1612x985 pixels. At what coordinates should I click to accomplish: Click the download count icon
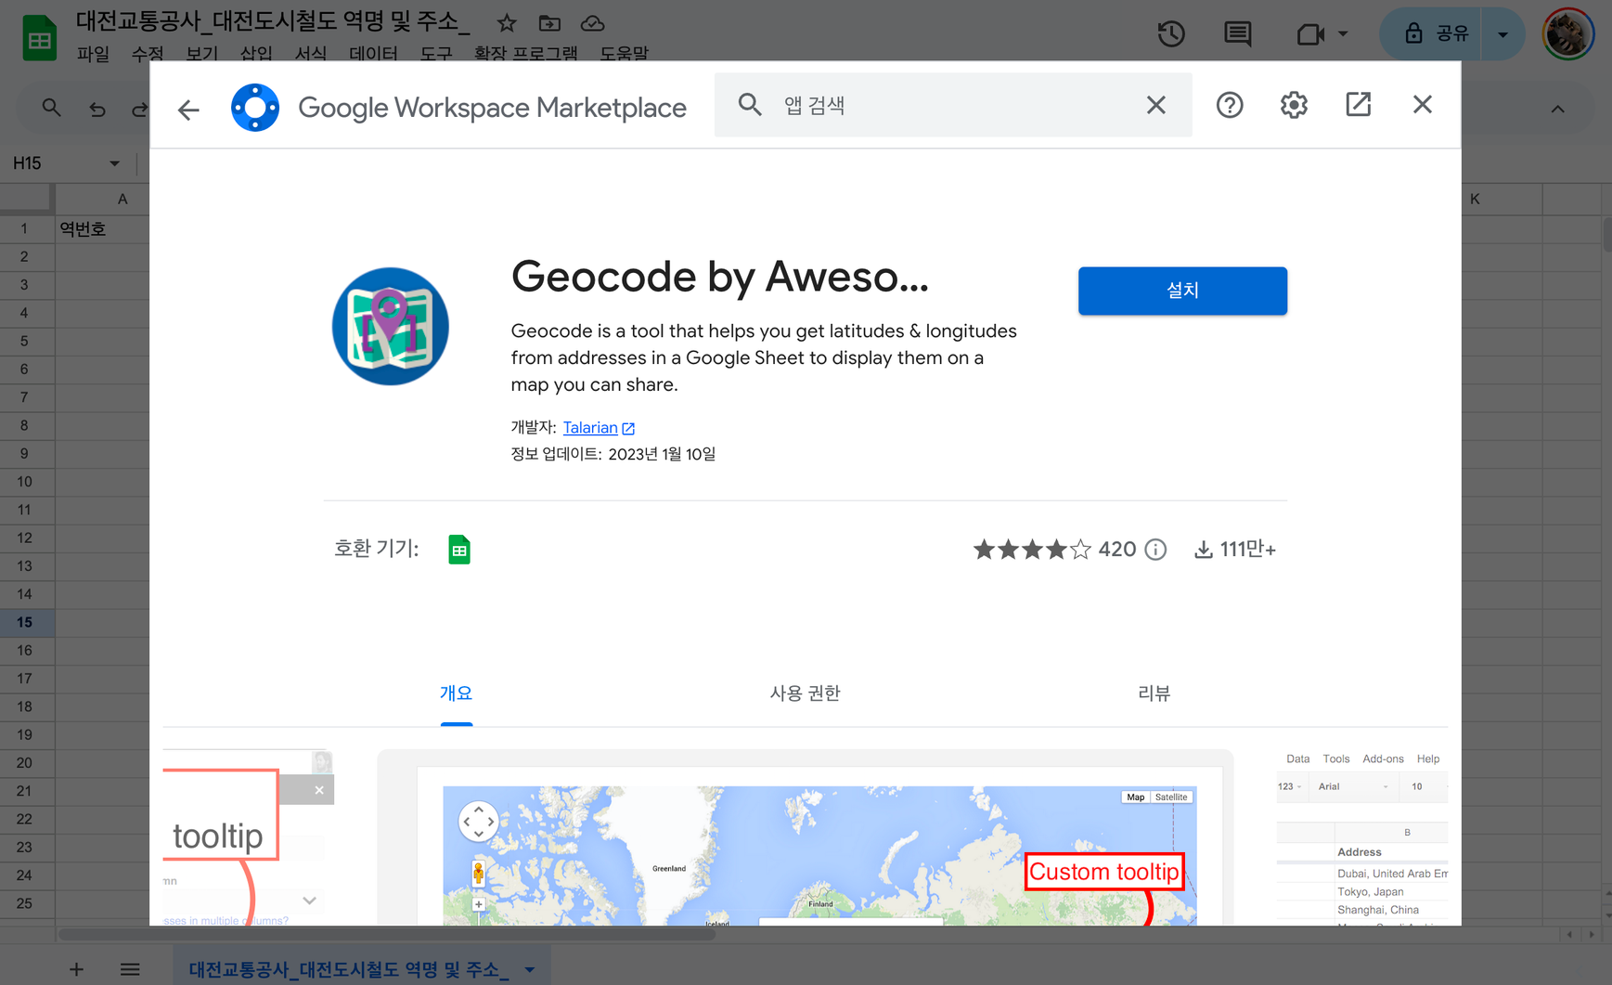point(1203,550)
